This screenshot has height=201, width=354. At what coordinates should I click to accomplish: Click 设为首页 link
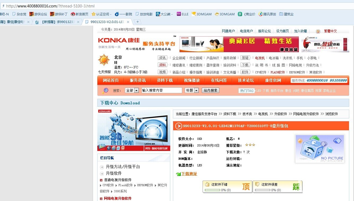tap(282, 31)
